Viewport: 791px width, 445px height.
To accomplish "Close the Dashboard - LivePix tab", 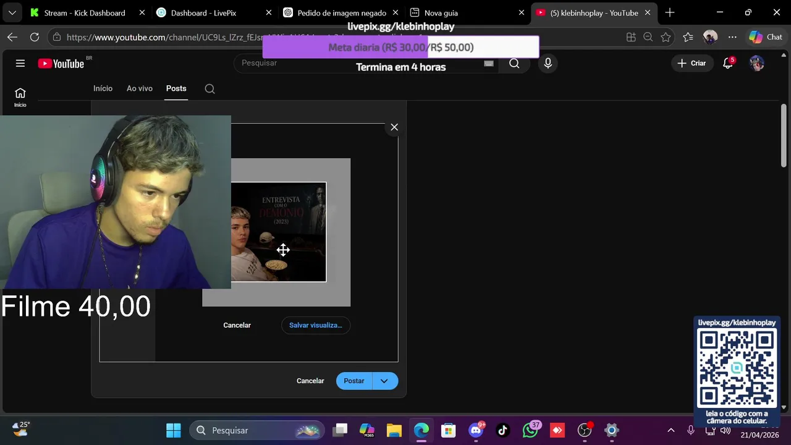I will [268, 12].
